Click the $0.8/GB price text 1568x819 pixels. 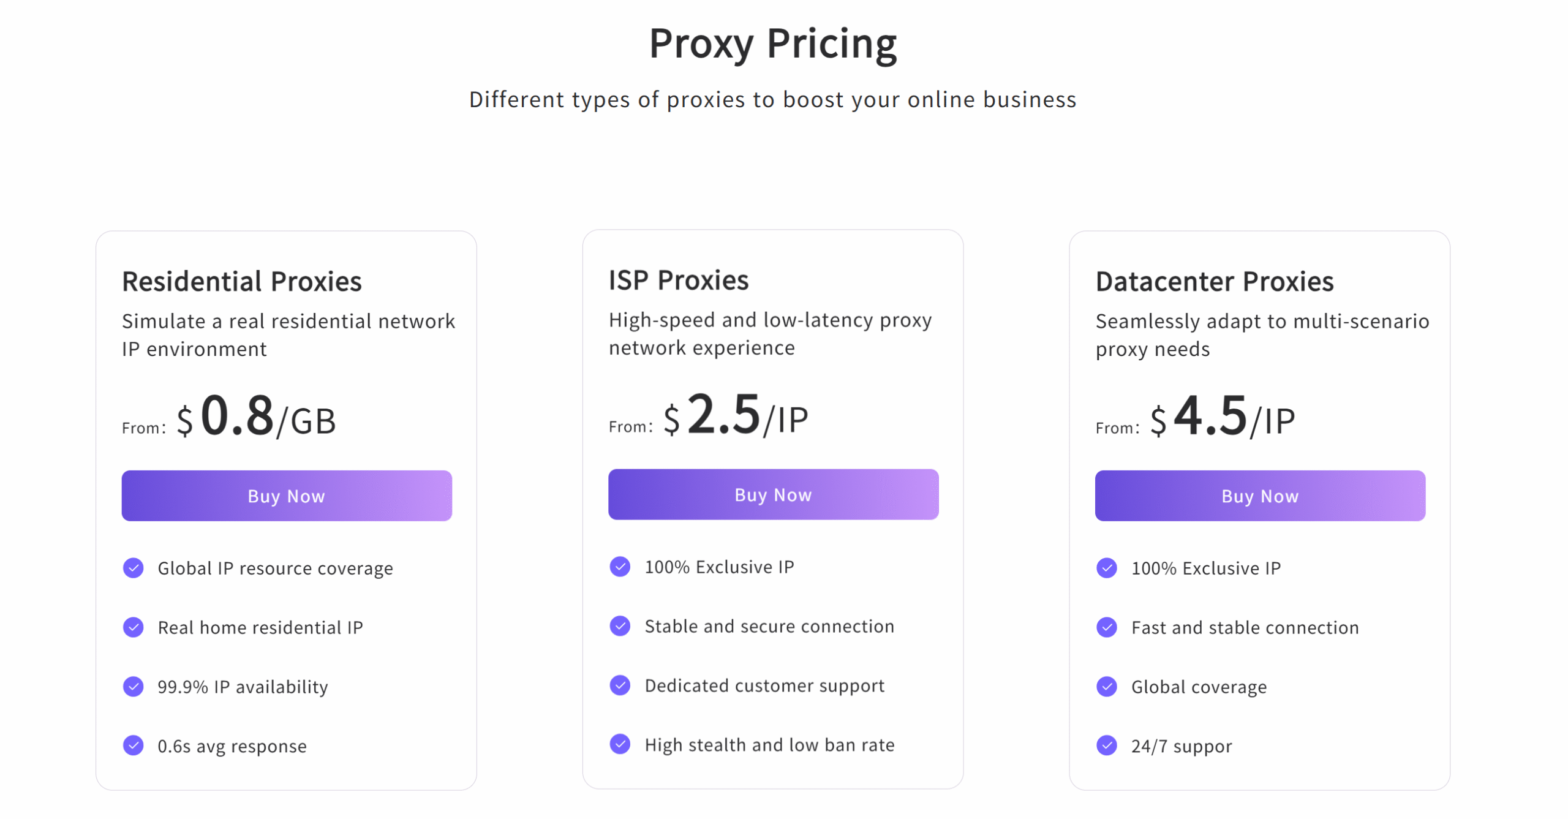pyautogui.click(x=256, y=417)
